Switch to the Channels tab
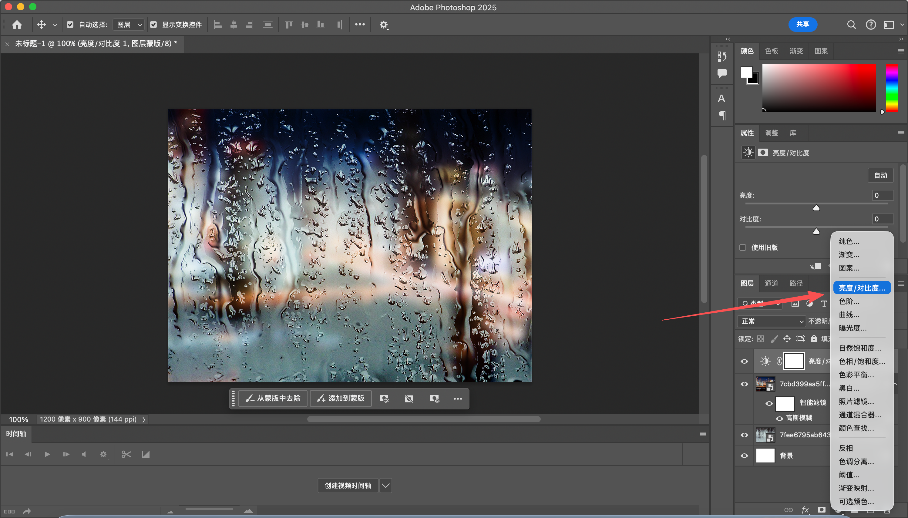The height and width of the screenshot is (518, 908). pyautogui.click(x=771, y=283)
